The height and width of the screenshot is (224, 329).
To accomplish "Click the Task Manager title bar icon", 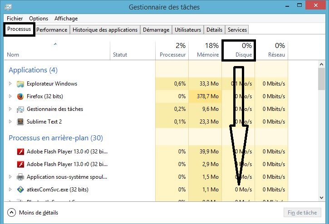I will coord(8,7).
